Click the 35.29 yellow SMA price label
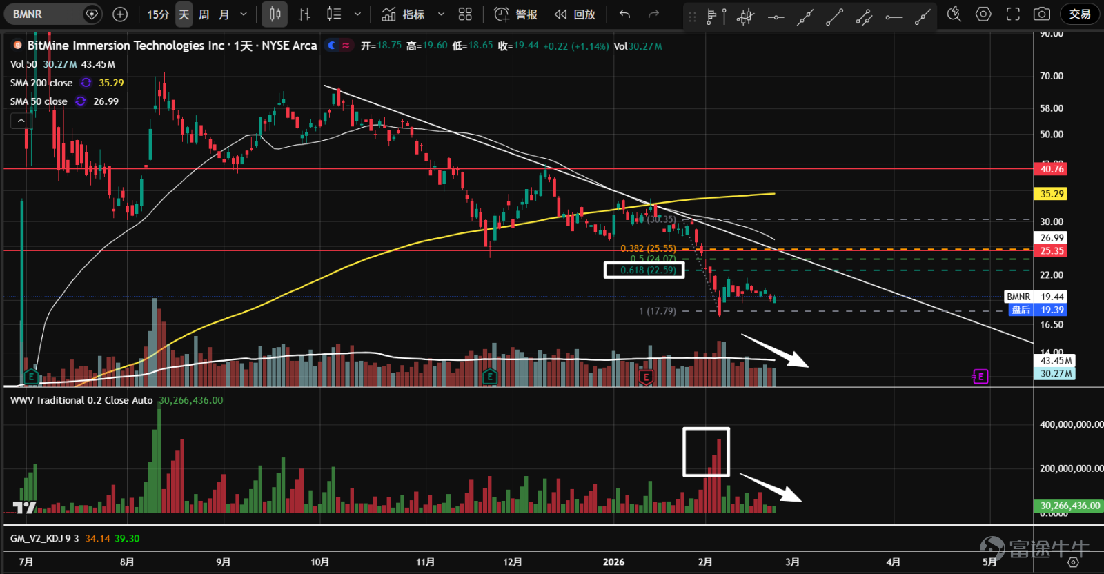Image resolution: width=1104 pixels, height=574 pixels. (x=1052, y=194)
